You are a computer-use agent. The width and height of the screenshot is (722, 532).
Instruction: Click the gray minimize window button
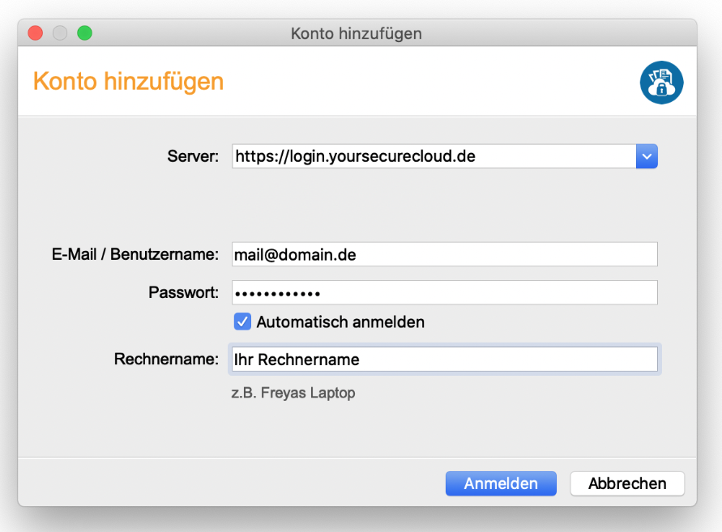60,33
